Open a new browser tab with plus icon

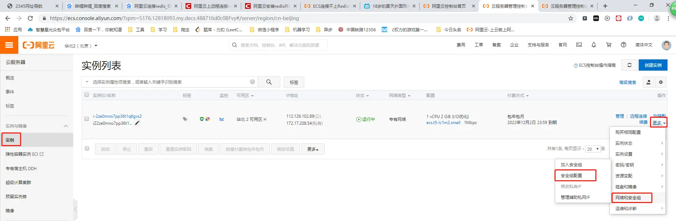click(x=605, y=6)
